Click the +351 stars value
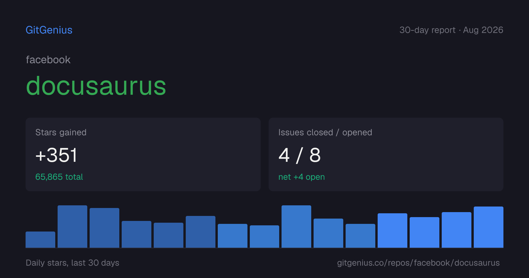 [56, 155]
